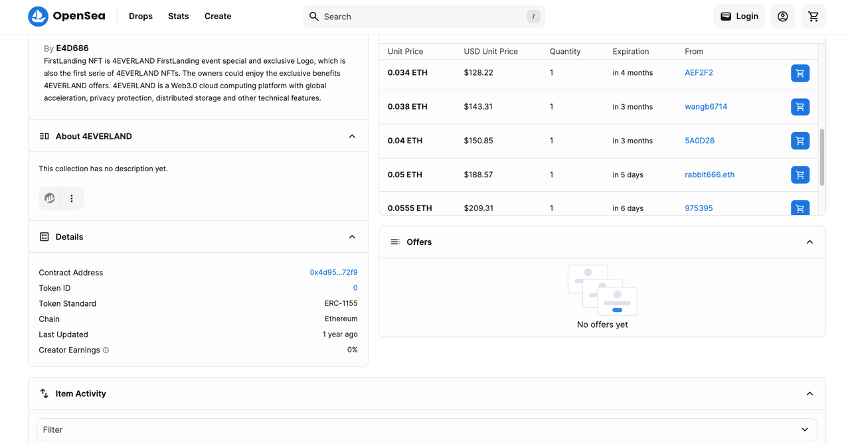Open seller rabbit666.eth profile

[x=709, y=175]
